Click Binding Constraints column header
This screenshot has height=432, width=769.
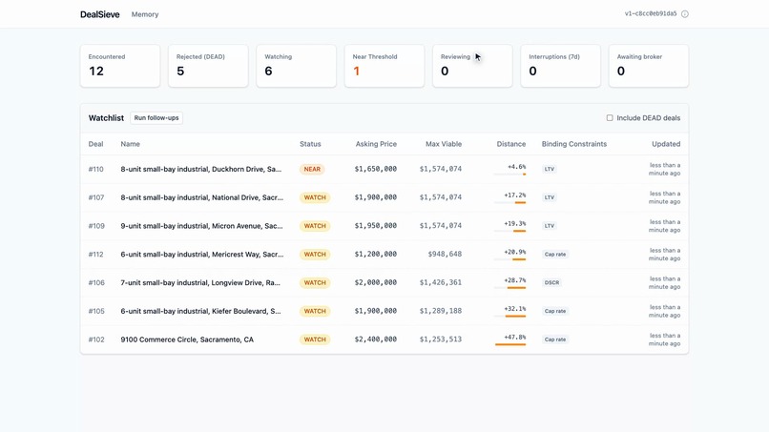tap(574, 144)
